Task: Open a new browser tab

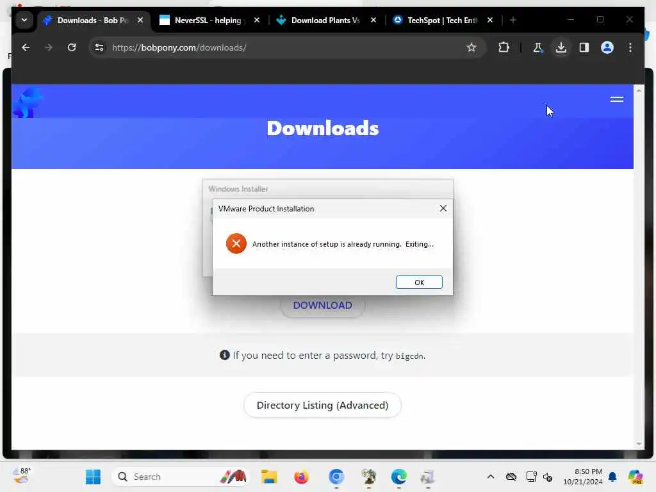Action: click(513, 20)
